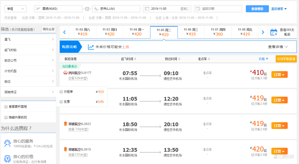The width and height of the screenshot is (299, 164).
Task: Click the 返回日期 return date field
Action: [218, 9]
